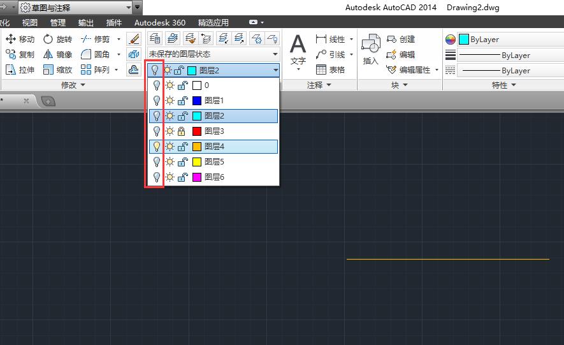This screenshot has height=345, width=564.
Task: Select the Leader (引线) tool
Action: click(x=330, y=54)
